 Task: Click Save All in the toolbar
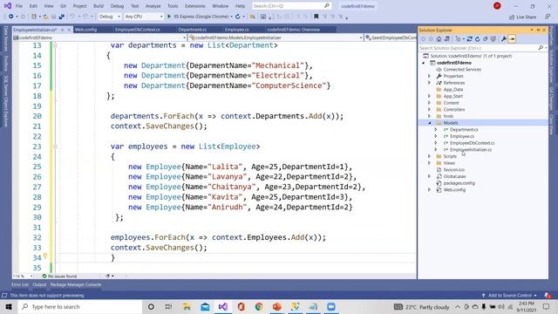[x=61, y=17]
